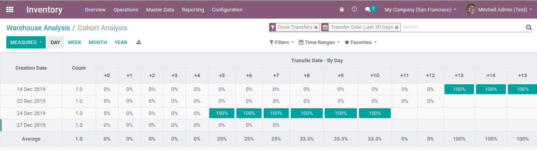
Task: Click the Count column header
Action: [79, 68]
